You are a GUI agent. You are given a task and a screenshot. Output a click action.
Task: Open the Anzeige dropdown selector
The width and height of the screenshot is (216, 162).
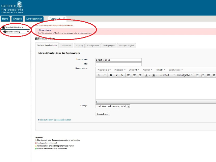pyautogui.click(x=113, y=106)
